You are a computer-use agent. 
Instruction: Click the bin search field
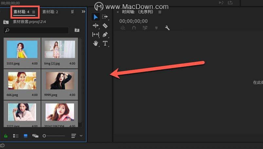(x=36, y=30)
